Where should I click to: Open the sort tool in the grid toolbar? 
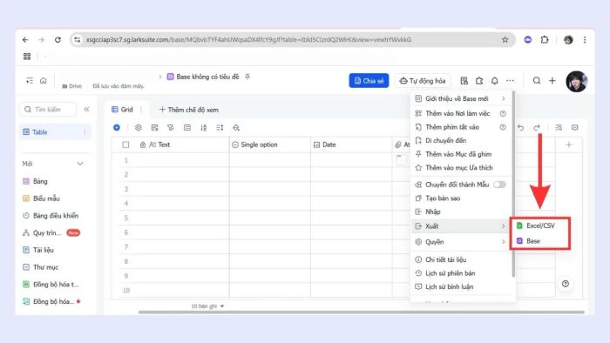coord(203,127)
